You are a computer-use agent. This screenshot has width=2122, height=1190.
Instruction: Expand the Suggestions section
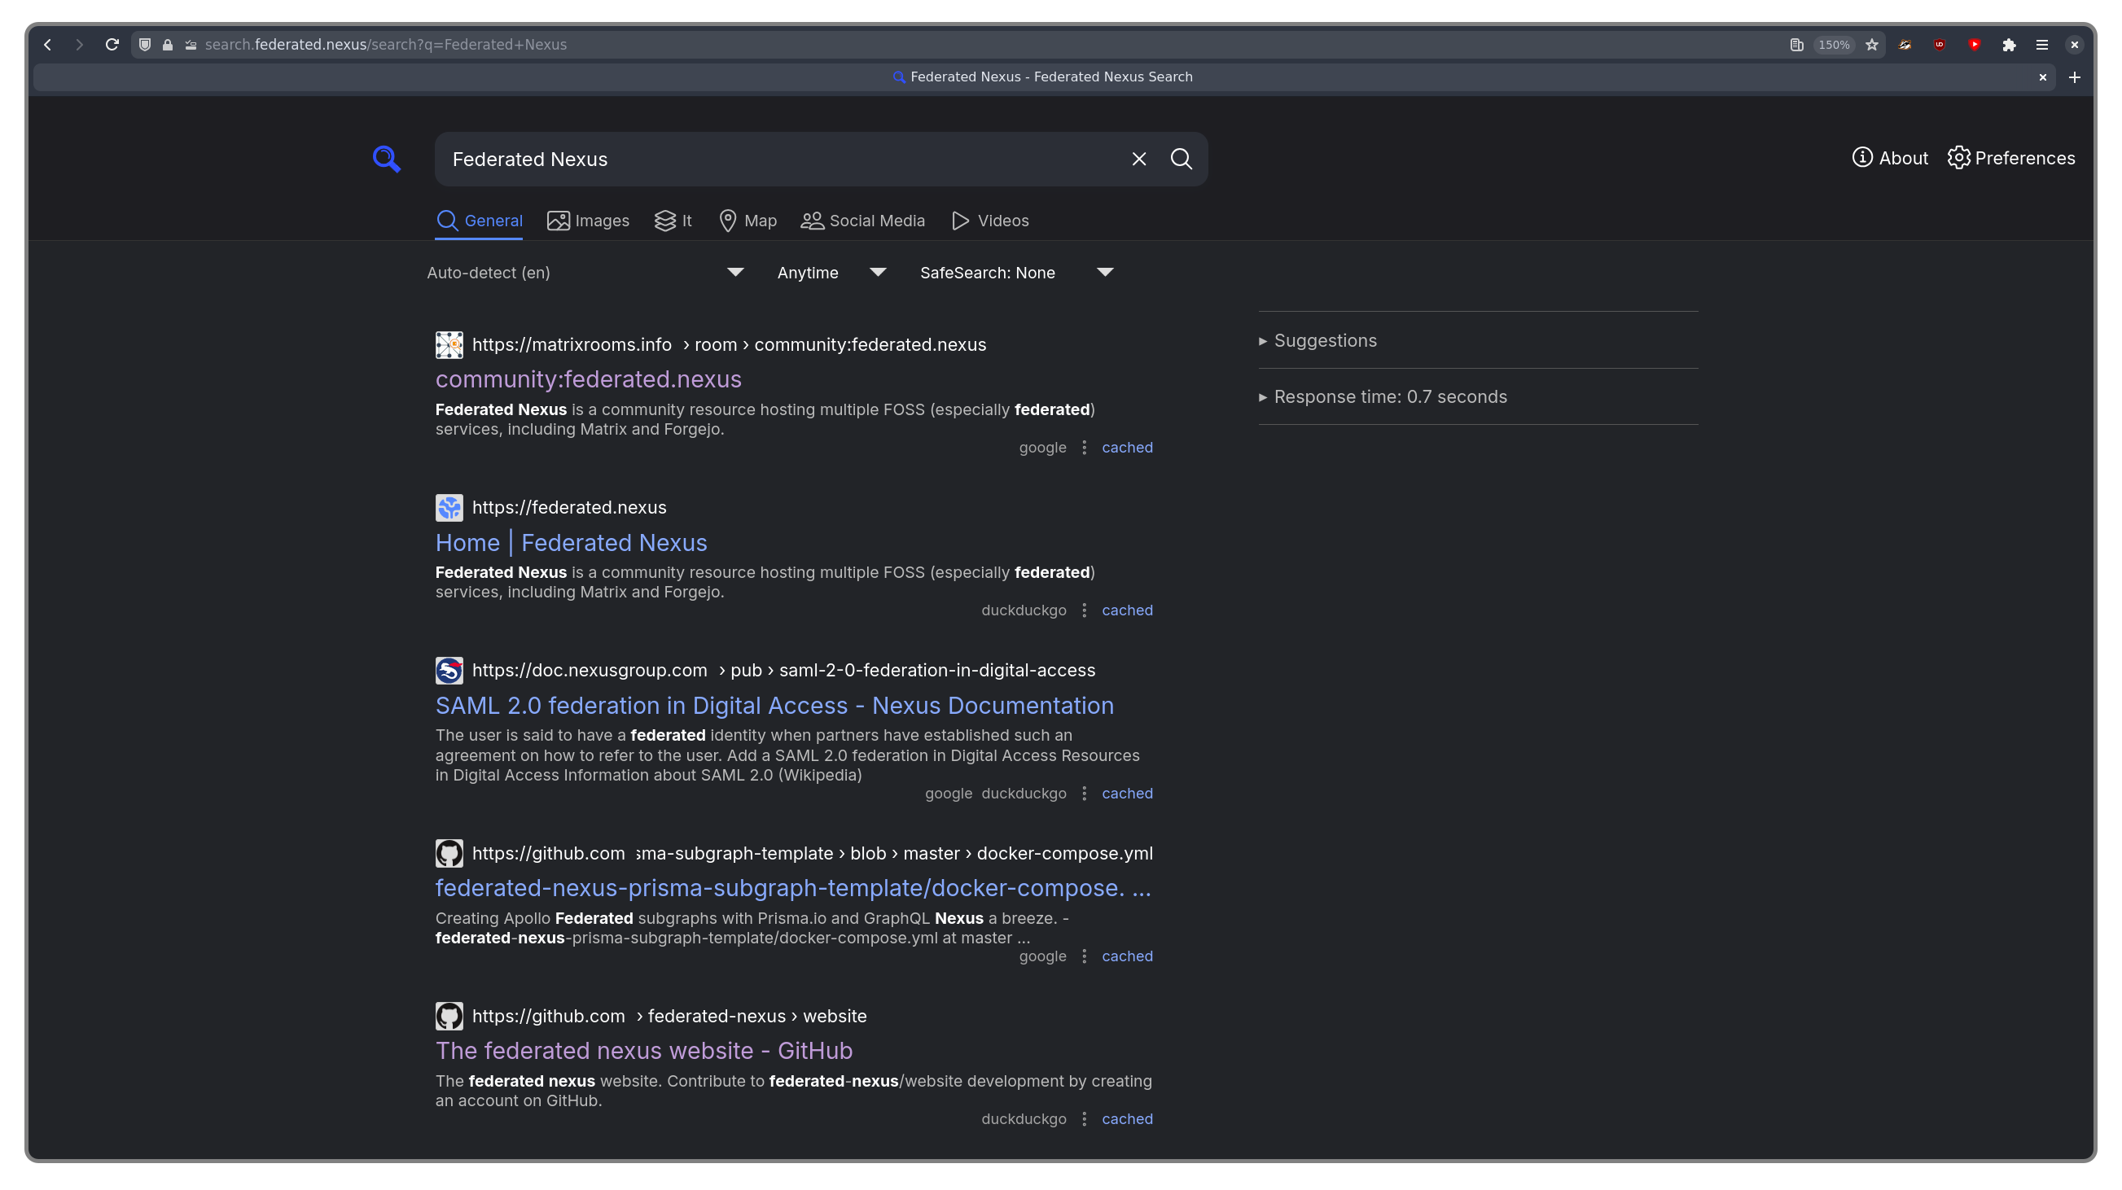coord(1318,340)
